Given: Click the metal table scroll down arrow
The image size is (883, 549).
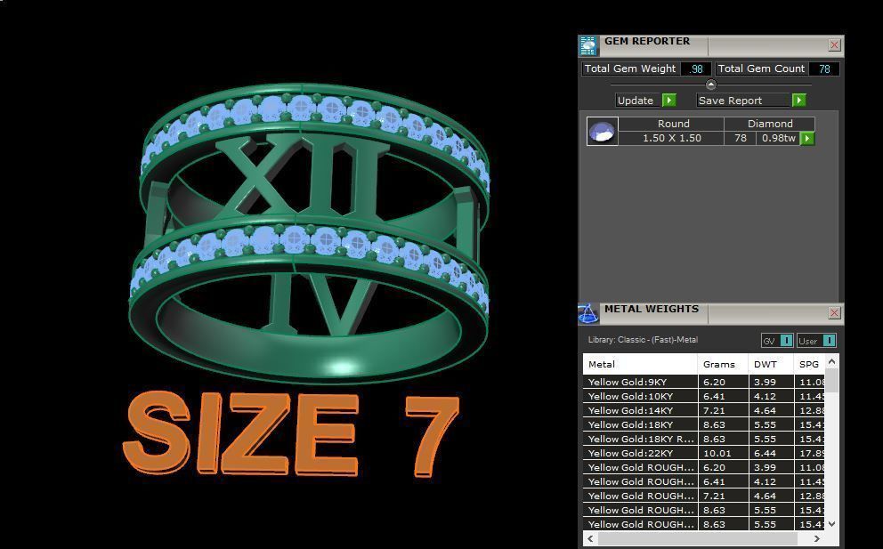Looking at the screenshot, I should (x=831, y=524).
